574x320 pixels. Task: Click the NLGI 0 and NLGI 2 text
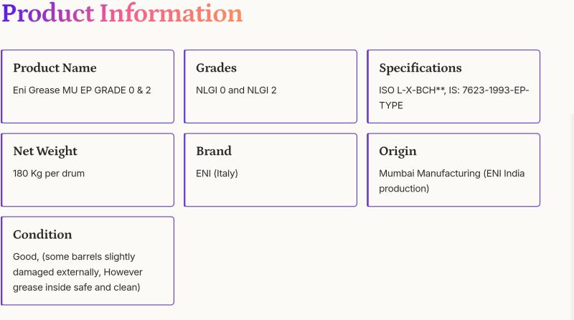pyautogui.click(x=236, y=90)
